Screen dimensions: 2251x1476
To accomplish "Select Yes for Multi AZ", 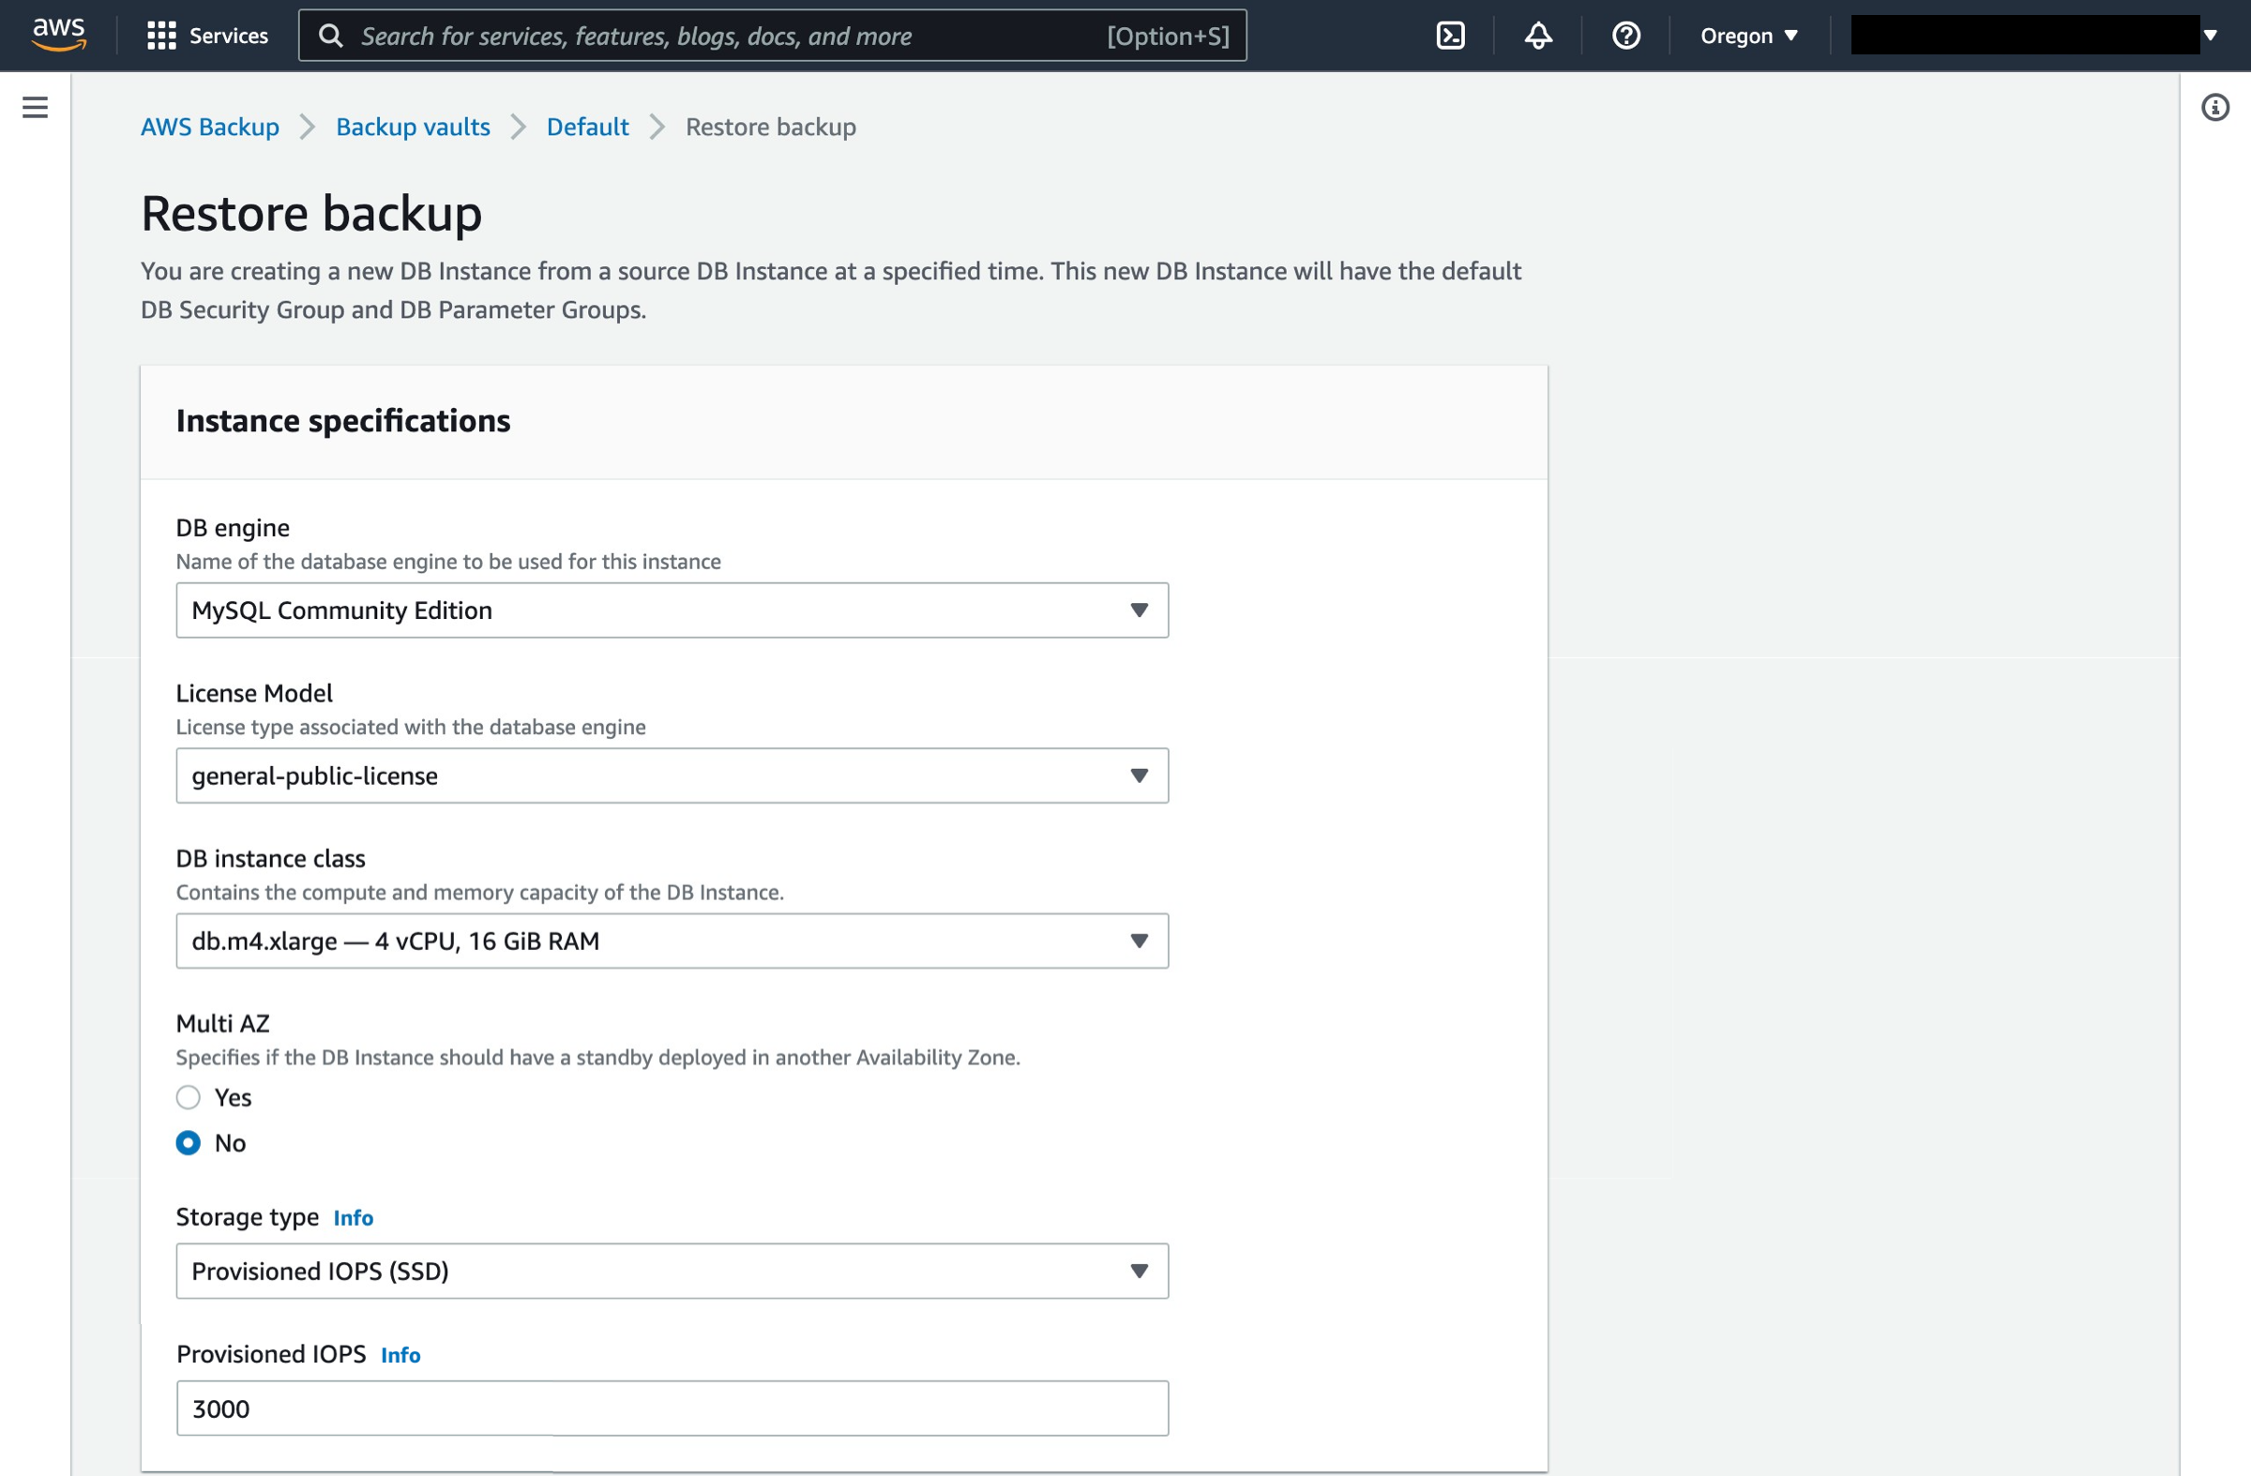I will coord(189,1097).
